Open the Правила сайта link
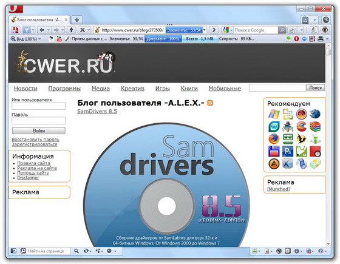Image resolution: width=340 pixels, height=264 pixels. [x=34, y=163]
